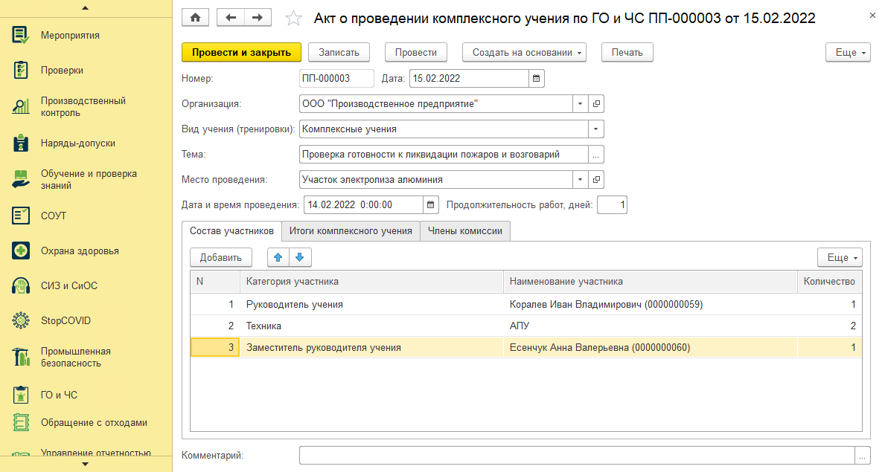The height and width of the screenshot is (472, 885).
Task: Select Заместитель руководителя учения cell
Action: tap(371, 347)
